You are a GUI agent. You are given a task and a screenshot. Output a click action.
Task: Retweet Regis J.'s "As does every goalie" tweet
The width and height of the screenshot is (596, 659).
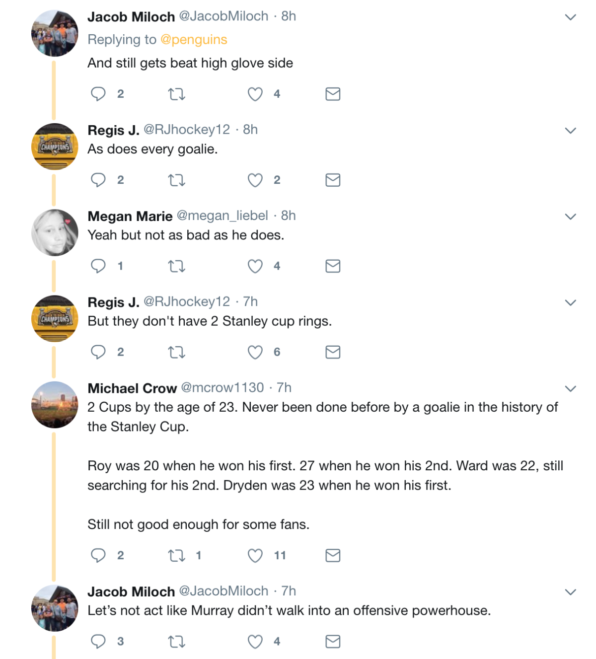click(x=176, y=180)
